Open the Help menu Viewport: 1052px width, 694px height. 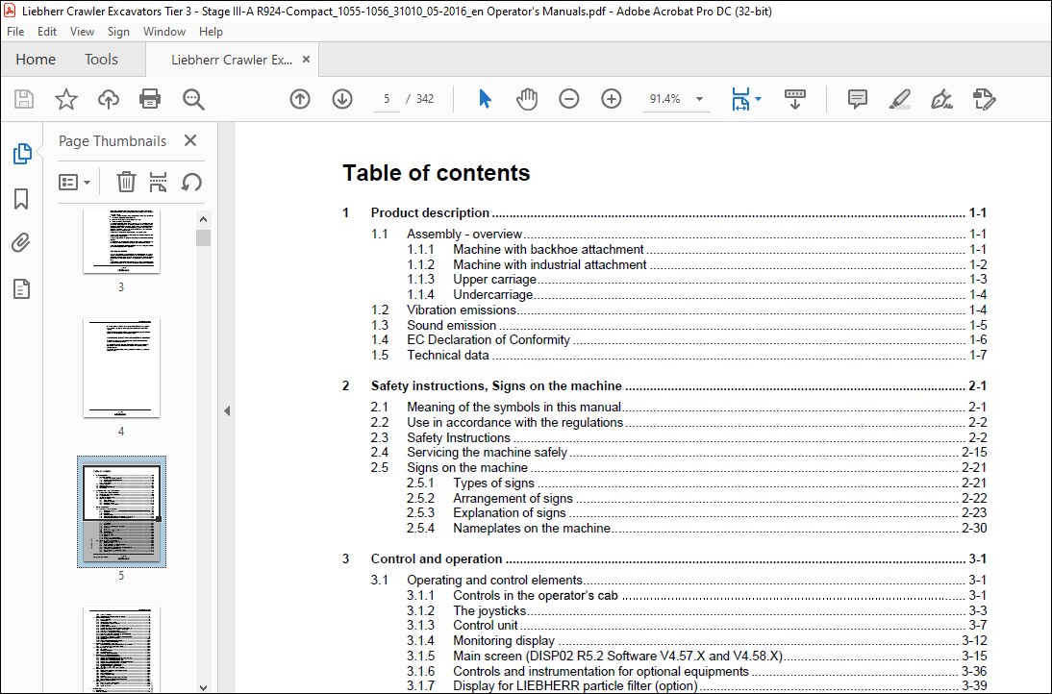pos(211,32)
